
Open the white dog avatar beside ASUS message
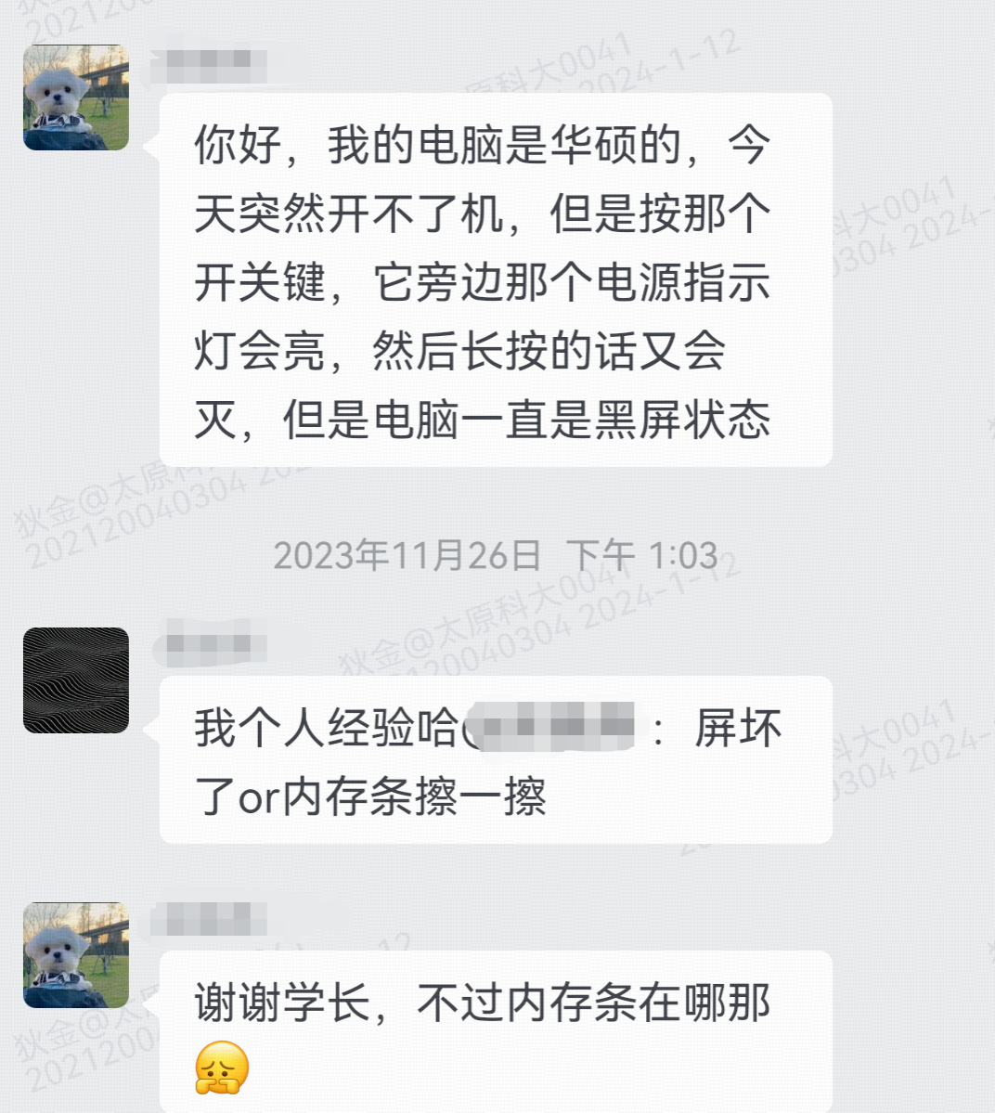click(76, 97)
